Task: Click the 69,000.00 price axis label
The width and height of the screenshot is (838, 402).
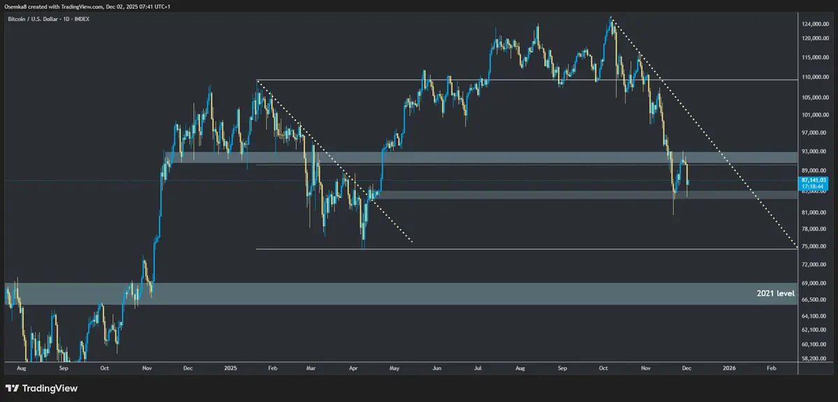Action: click(x=816, y=283)
